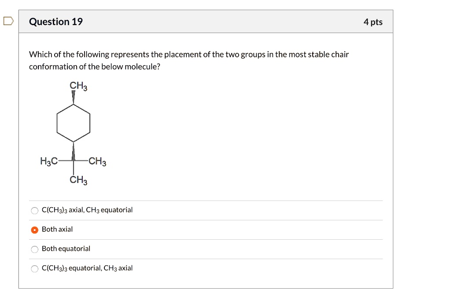Choose "C(CH3)3 axial, CH3 equatorial" option

pos(34,210)
